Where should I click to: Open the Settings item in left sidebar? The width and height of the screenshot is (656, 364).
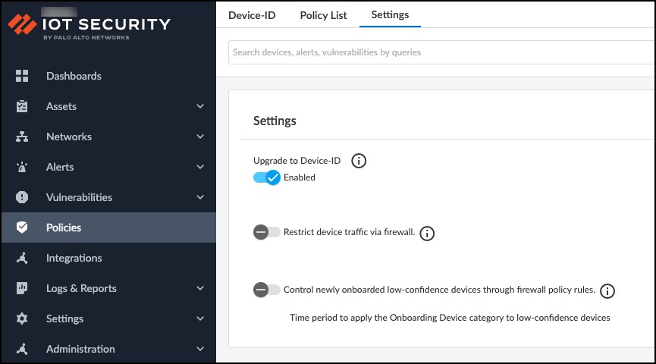click(64, 318)
